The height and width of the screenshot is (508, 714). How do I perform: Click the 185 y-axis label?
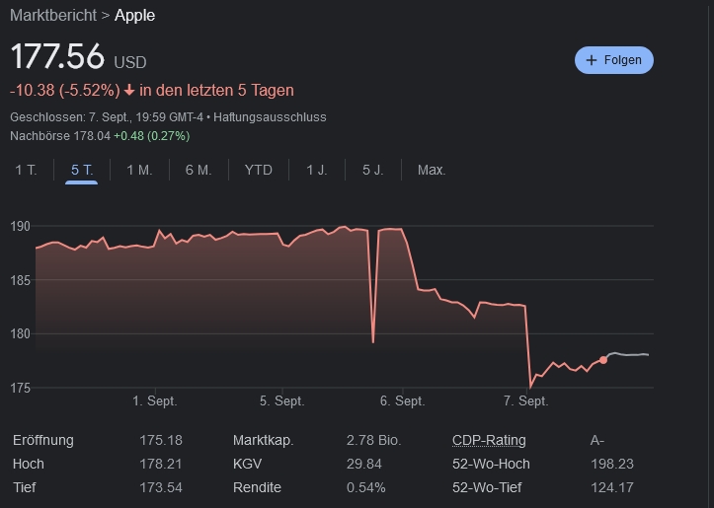click(20, 280)
